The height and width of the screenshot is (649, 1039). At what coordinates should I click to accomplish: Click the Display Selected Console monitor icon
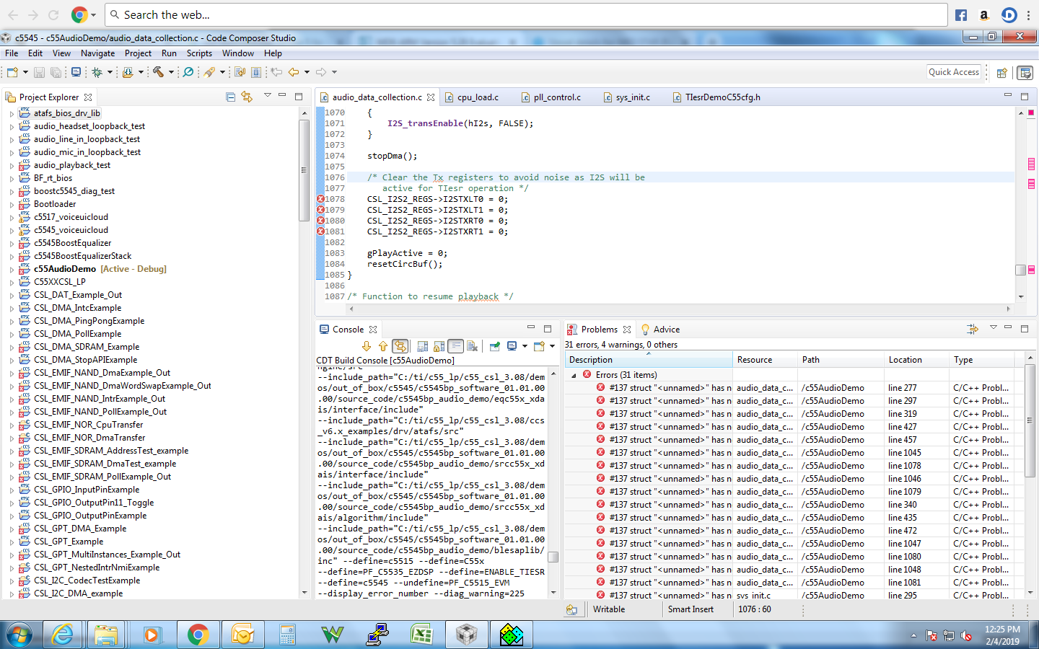[512, 346]
